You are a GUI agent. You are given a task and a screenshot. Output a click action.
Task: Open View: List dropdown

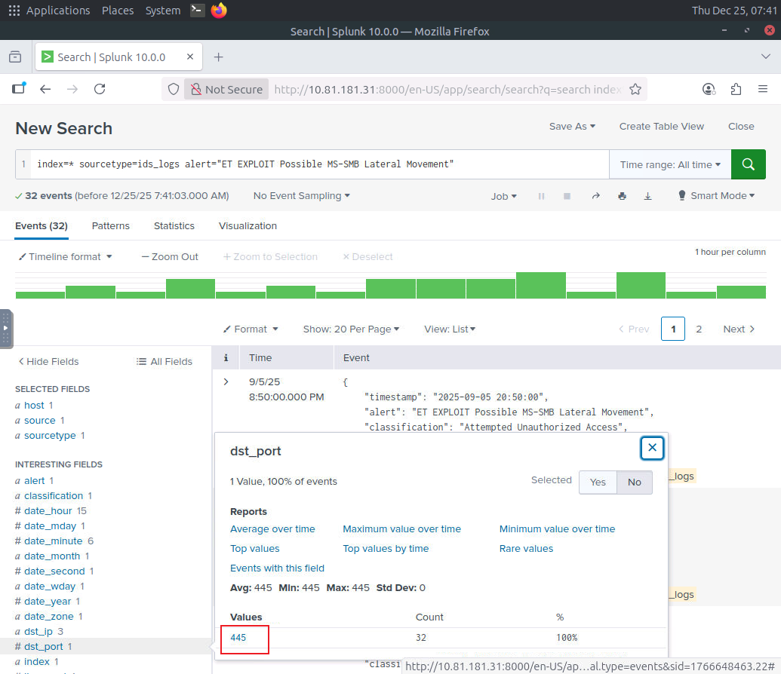click(x=450, y=329)
